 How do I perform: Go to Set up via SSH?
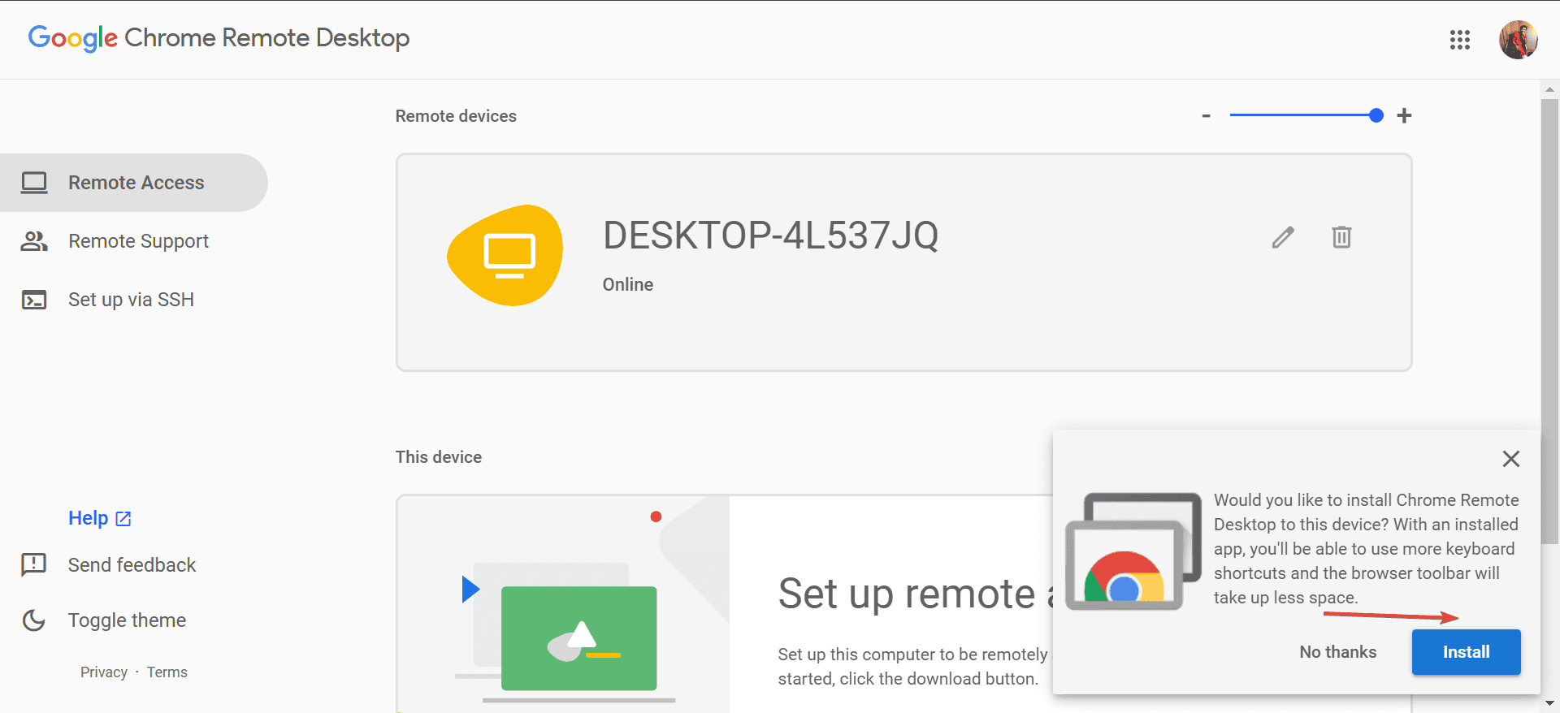click(x=134, y=300)
